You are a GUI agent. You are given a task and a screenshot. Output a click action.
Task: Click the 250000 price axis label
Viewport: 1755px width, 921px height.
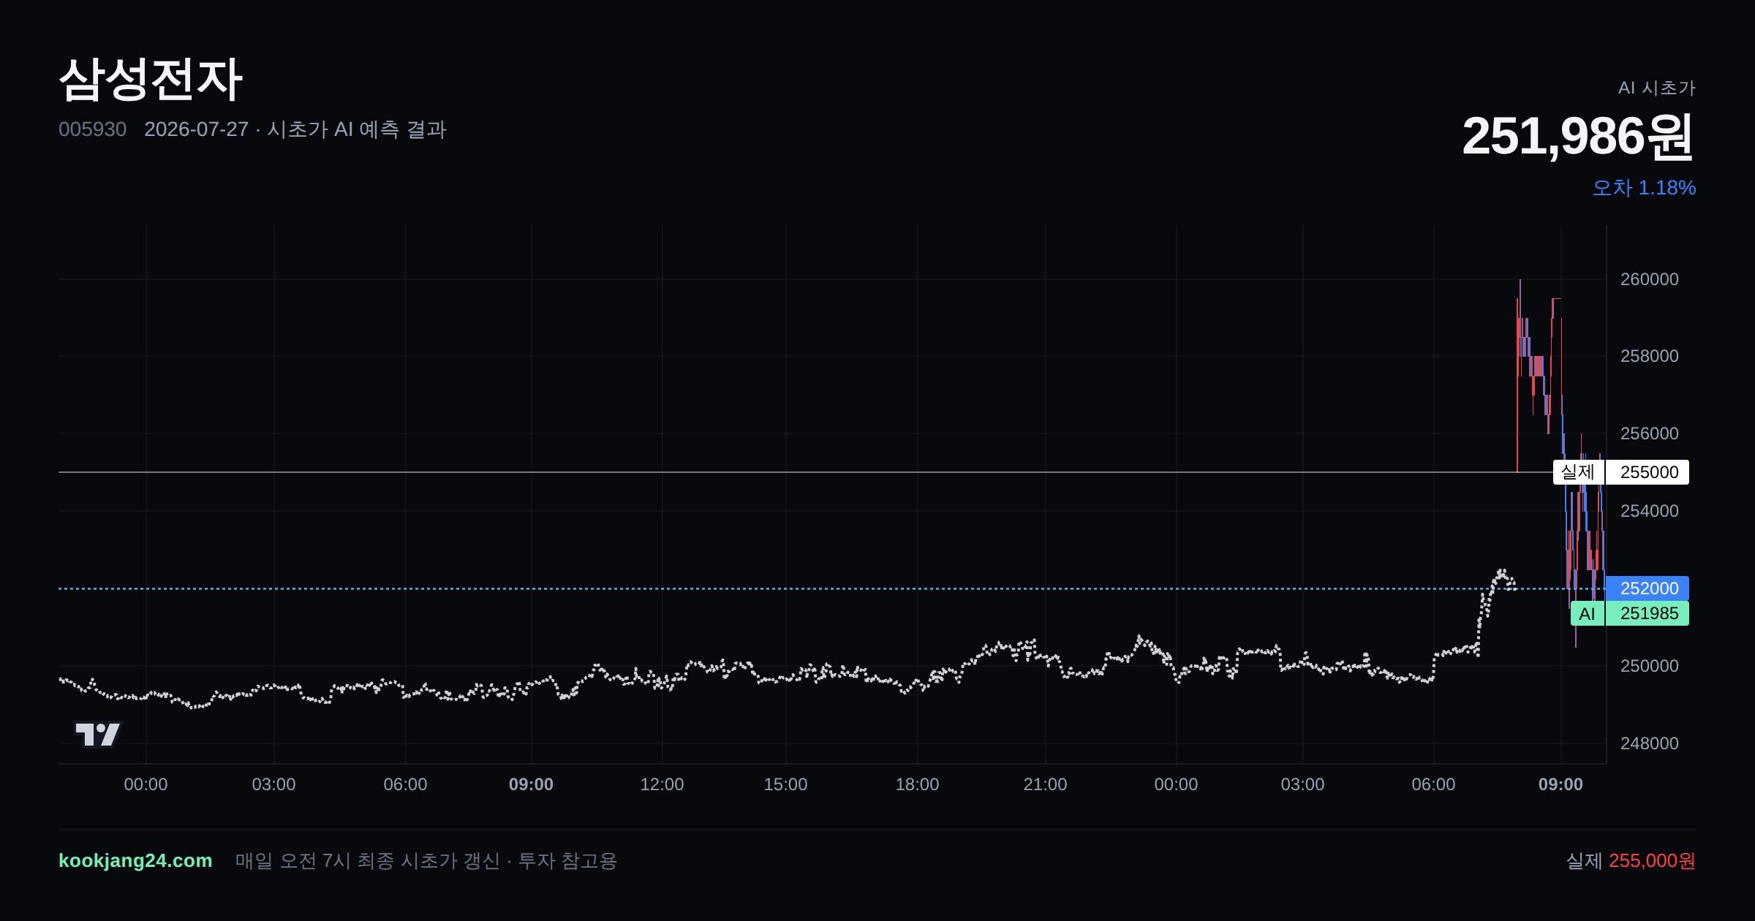pyautogui.click(x=1649, y=666)
